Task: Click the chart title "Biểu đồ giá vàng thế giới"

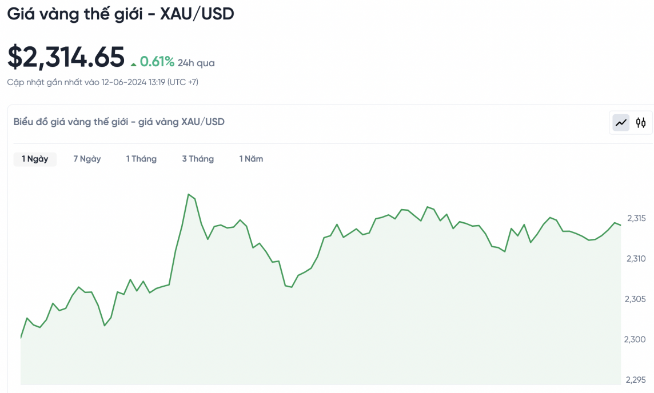Action: coord(119,122)
